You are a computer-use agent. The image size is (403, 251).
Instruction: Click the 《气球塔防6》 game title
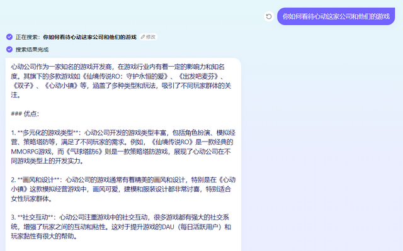point(84,152)
